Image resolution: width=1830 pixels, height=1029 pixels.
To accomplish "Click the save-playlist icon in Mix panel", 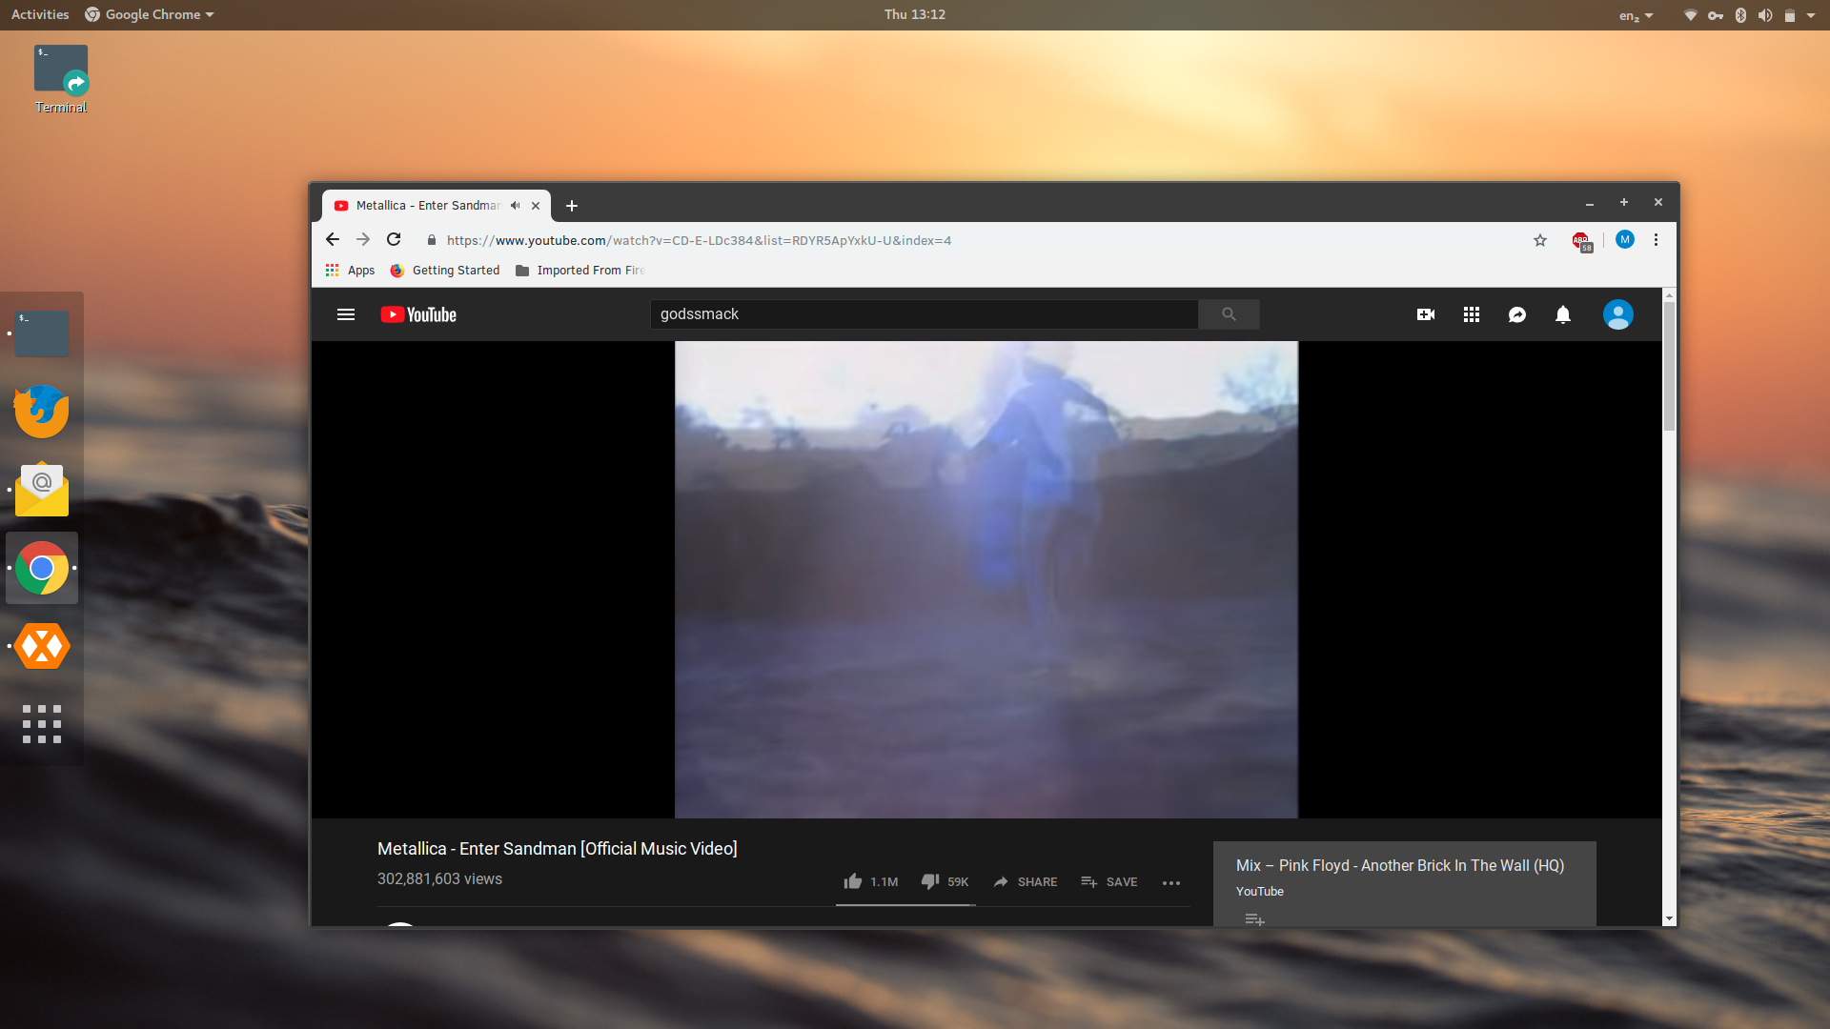I will (x=1254, y=919).
